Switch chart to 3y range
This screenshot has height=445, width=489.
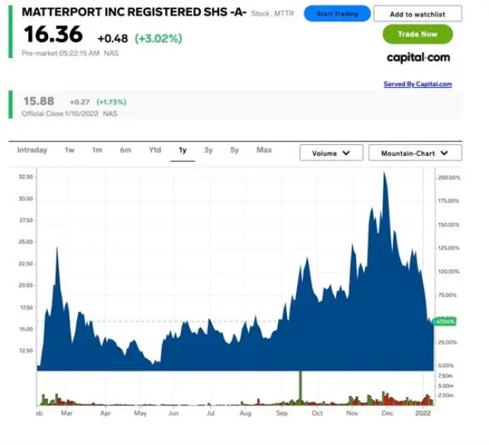209,150
